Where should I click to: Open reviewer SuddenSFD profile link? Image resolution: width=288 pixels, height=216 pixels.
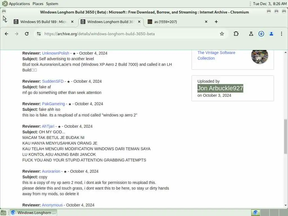(53, 81)
